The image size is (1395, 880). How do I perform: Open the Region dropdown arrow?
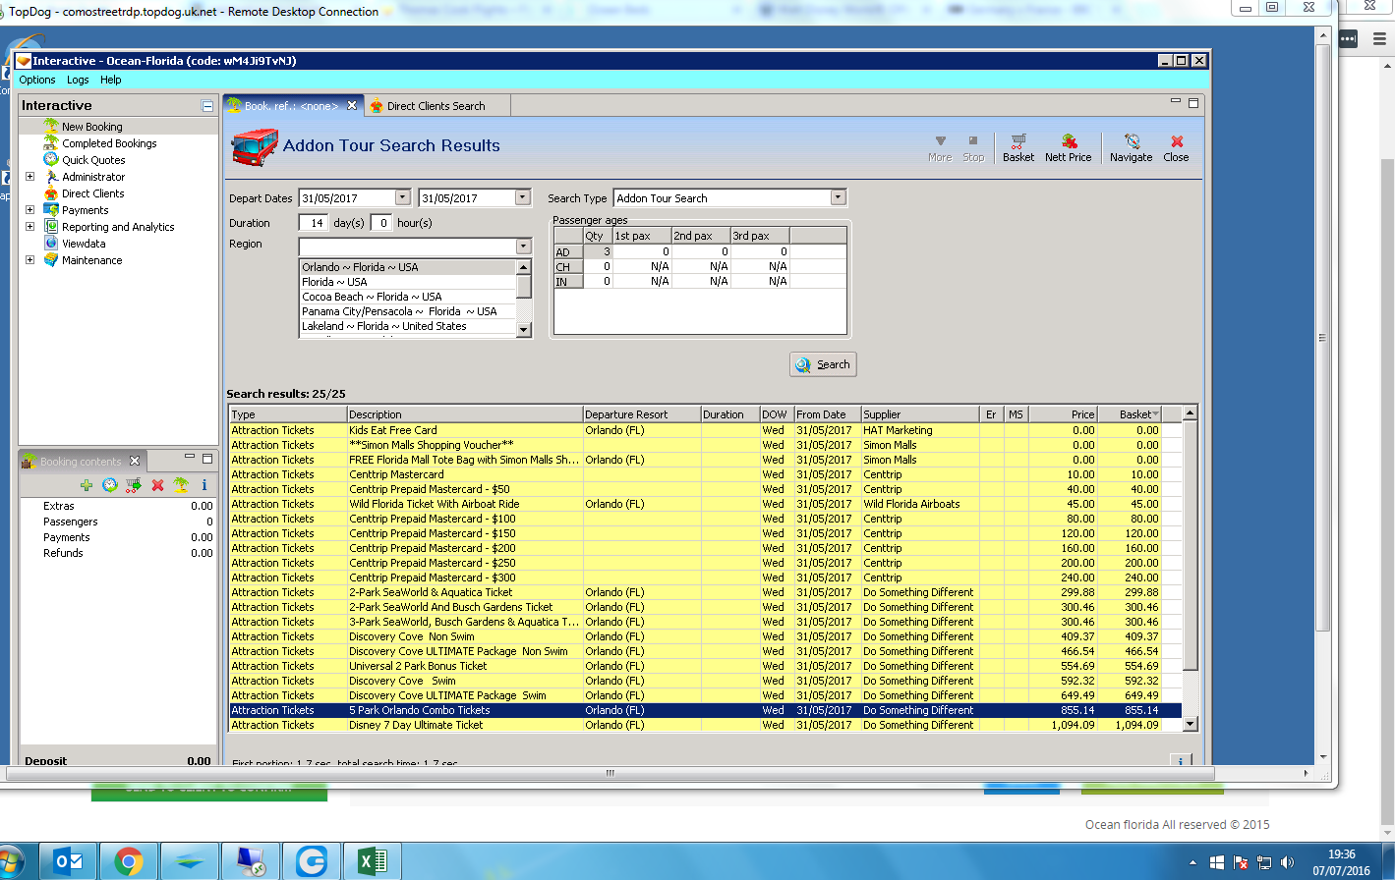click(523, 247)
